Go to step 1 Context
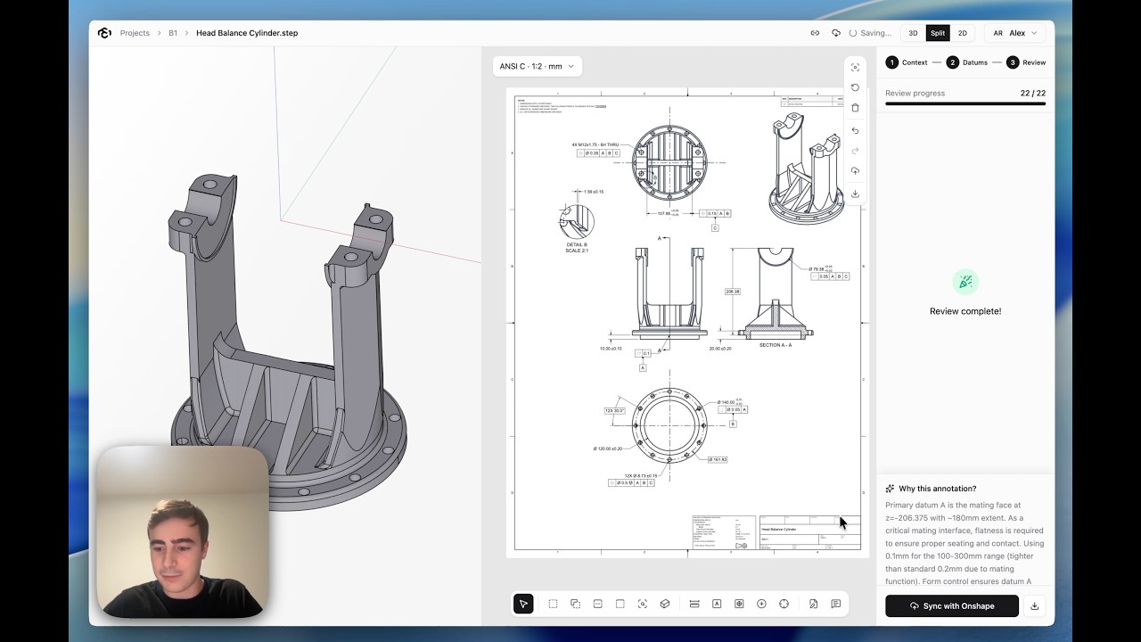 point(907,62)
